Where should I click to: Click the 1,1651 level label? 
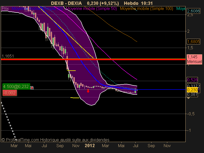[x=8, y=56]
